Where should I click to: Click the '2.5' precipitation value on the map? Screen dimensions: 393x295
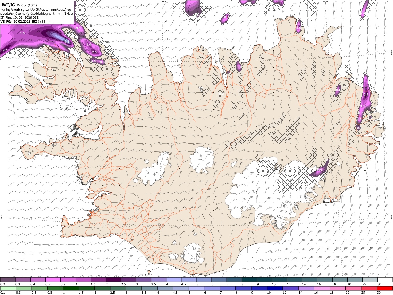(94, 53)
